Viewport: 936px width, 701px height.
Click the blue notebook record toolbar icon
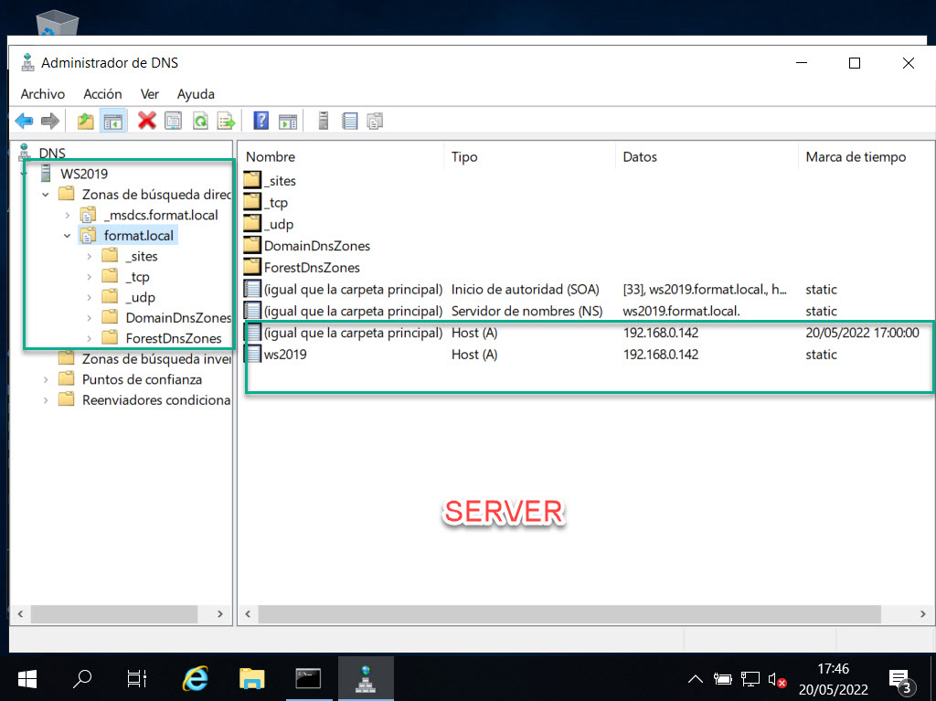pyautogui.click(x=350, y=122)
